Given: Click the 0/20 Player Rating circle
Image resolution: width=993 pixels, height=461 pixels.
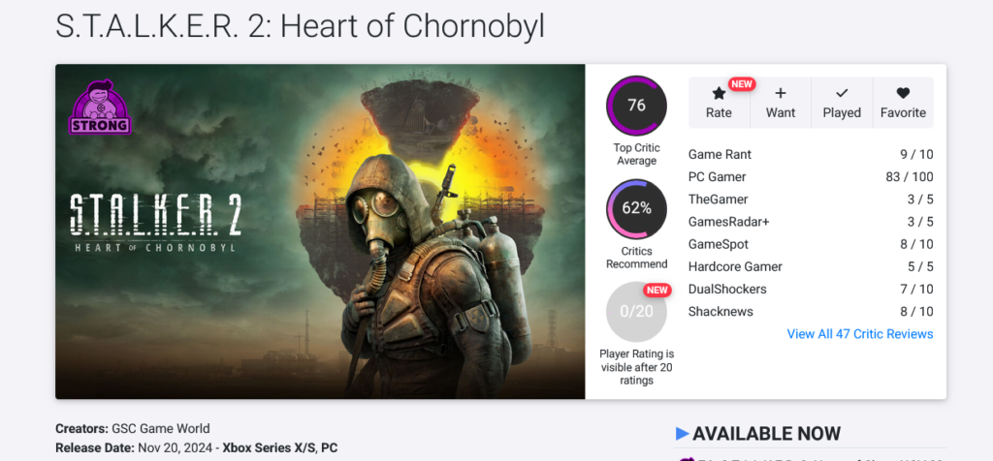Looking at the screenshot, I should pos(636,312).
